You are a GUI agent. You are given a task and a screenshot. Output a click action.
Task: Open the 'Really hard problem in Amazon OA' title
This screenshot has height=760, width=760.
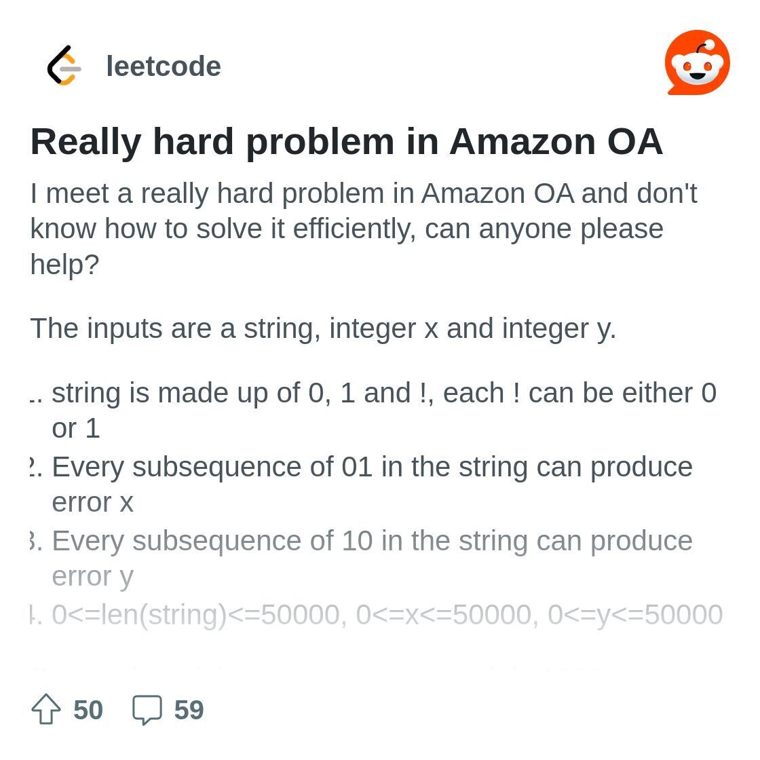click(346, 142)
